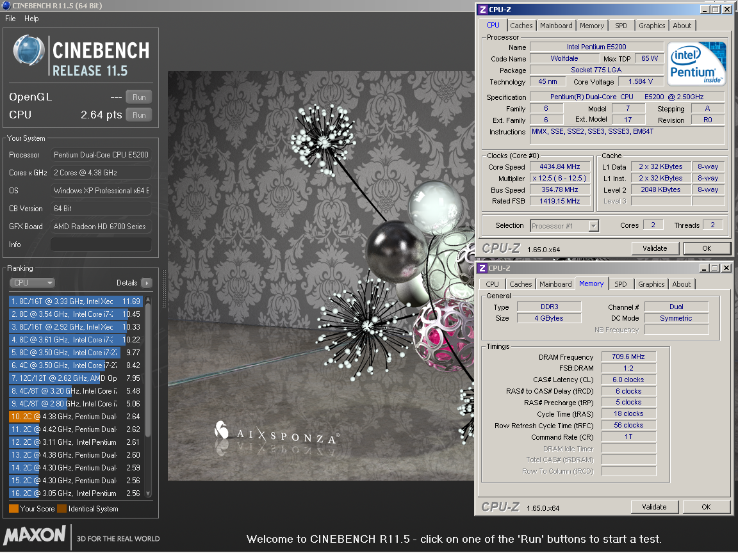Switch to SPD tab in top CPU-Z window
738x553 pixels.
[621, 26]
